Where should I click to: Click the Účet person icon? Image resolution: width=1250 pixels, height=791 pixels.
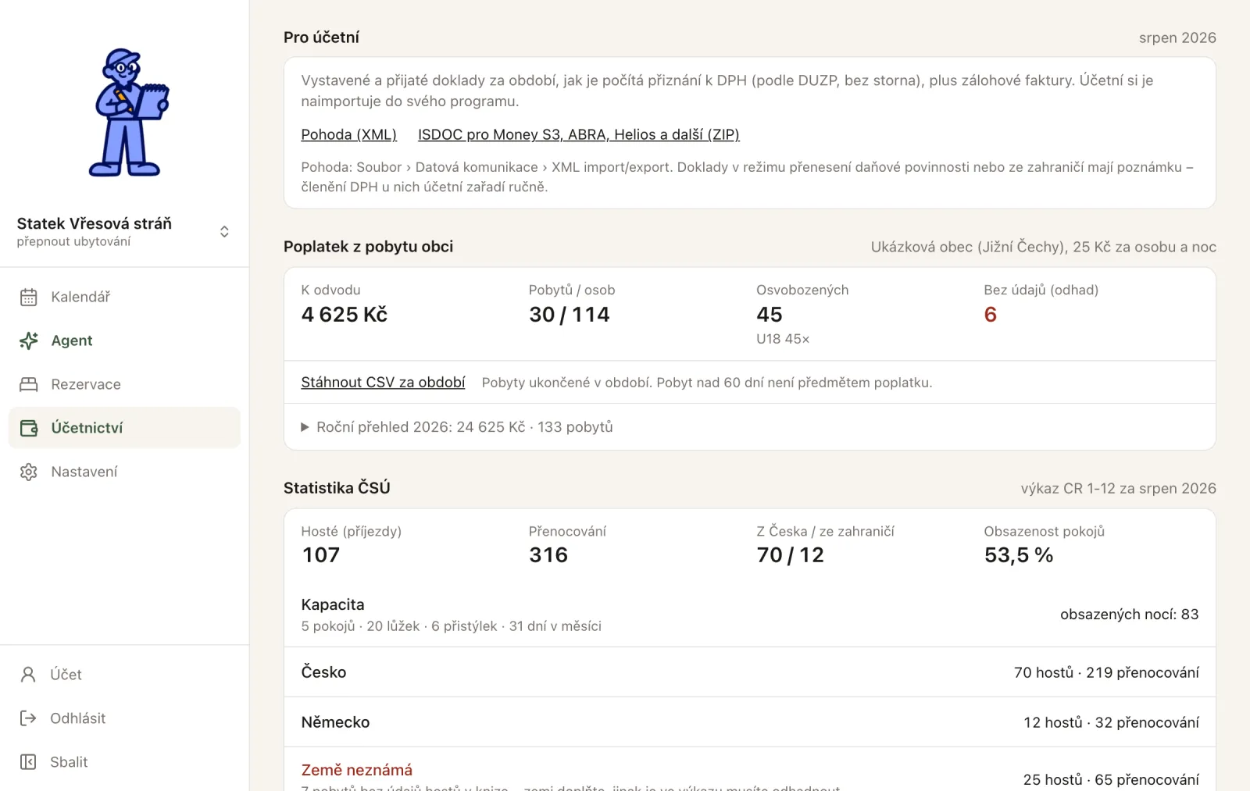[x=28, y=675]
